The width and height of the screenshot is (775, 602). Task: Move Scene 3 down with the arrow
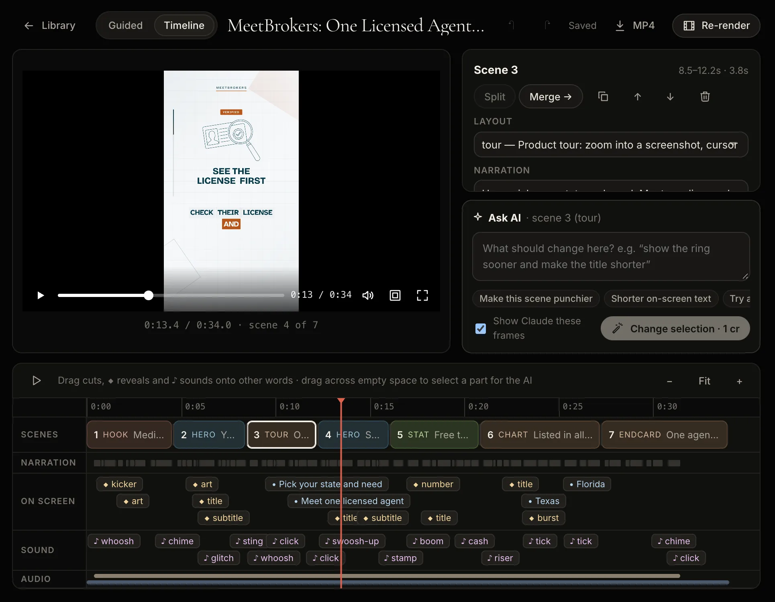click(x=670, y=97)
